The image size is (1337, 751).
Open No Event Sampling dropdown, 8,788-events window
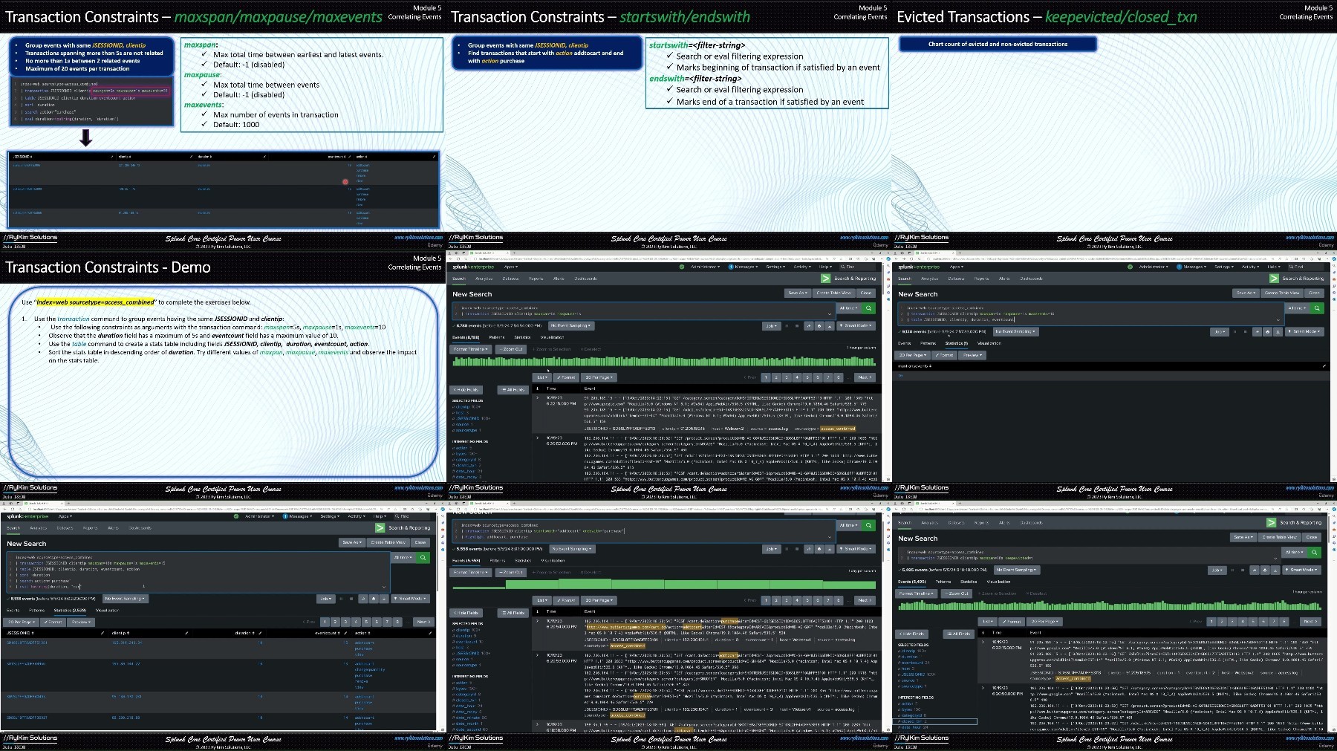pyautogui.click(x=571, y=325)
